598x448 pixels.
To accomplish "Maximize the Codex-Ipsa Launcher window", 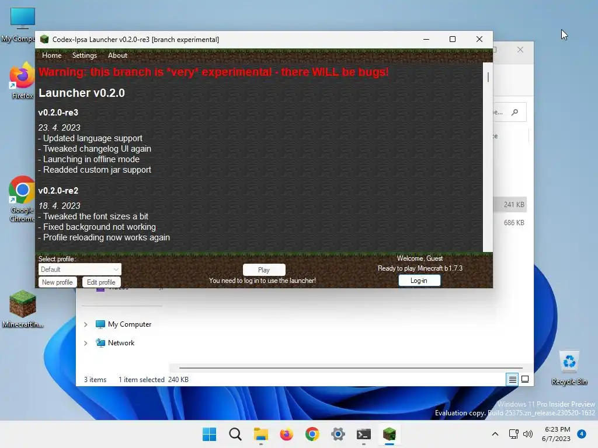I will pos(453,39).
